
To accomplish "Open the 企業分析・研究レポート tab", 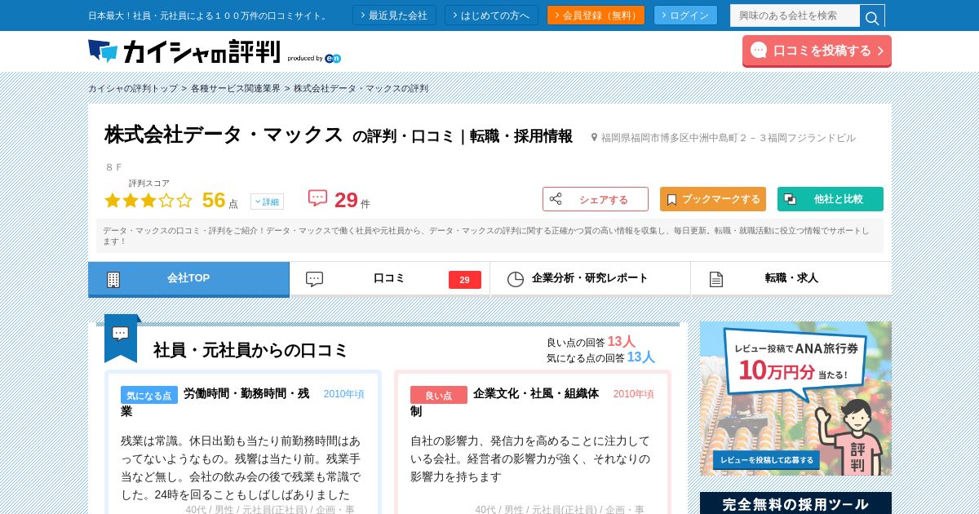I will point(590,279).
